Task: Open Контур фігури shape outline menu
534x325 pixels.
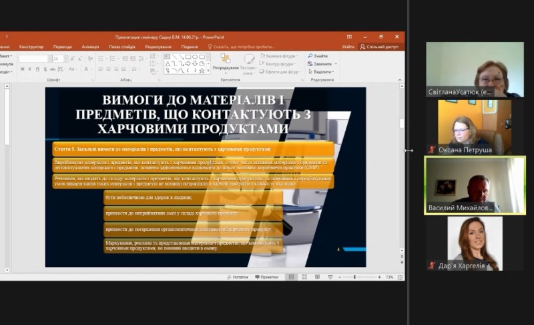Action: (x=278, y=63)
